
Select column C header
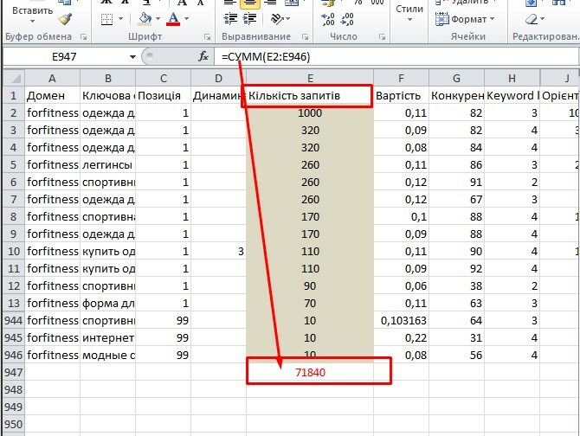tap(163, 79)
